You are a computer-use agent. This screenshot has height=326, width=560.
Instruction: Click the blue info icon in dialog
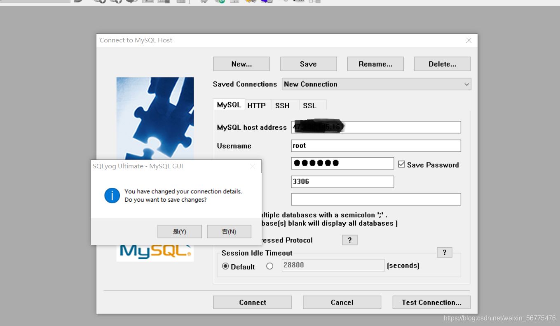(x=112, y=196)
